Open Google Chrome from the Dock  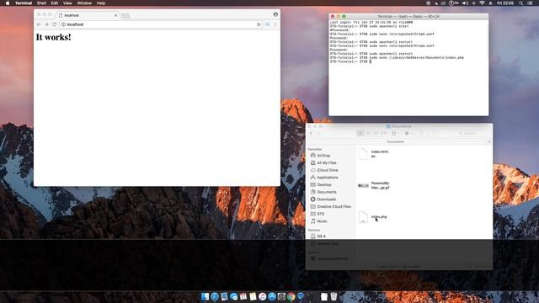point(291,296)
